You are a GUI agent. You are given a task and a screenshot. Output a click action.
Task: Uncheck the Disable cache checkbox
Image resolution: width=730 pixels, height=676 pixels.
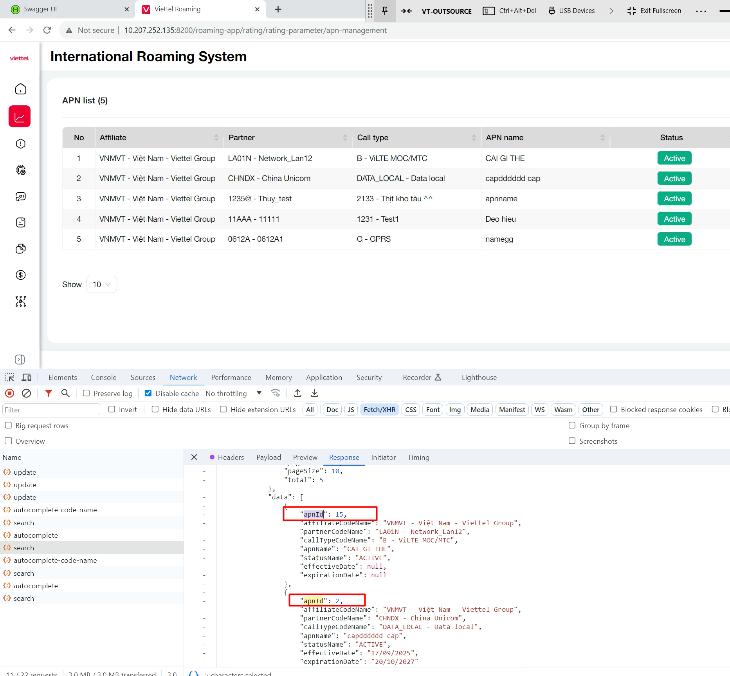(148, 393)
